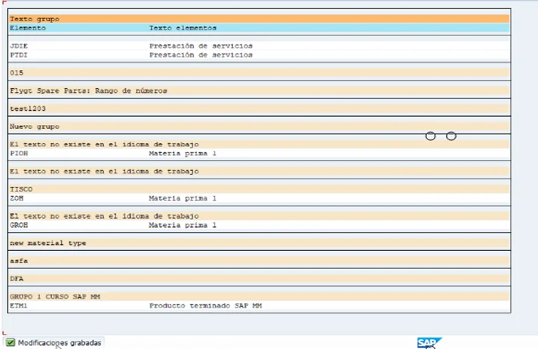Select the test1203 group row

point(259,109)
